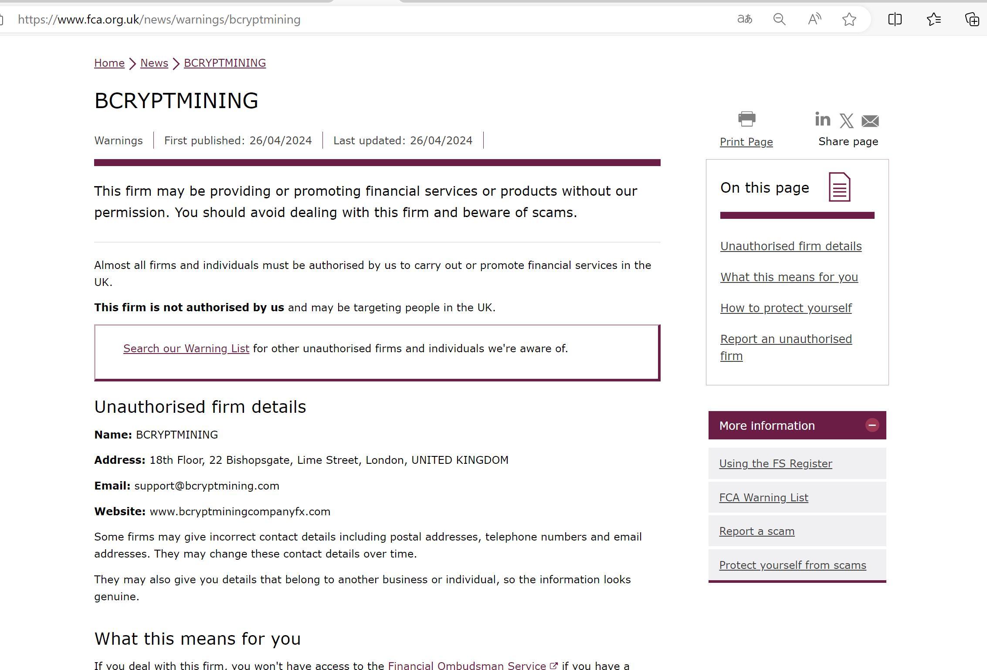987x670 pixels.
Task: Click the printer icon above Print Page
Action: (746, 119)
